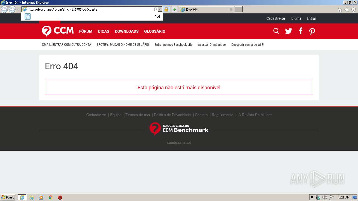The image size is (358, 201).
Task: Click the search provider icon in dropdown
Action: 27,16
